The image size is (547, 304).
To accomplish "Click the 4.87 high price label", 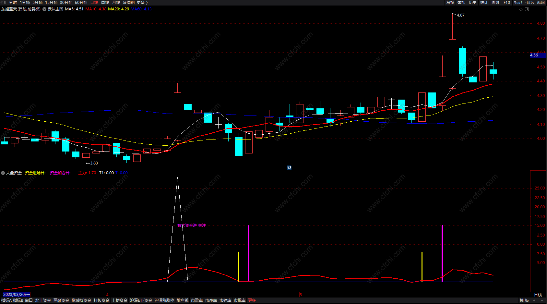I will pos(460,15).
